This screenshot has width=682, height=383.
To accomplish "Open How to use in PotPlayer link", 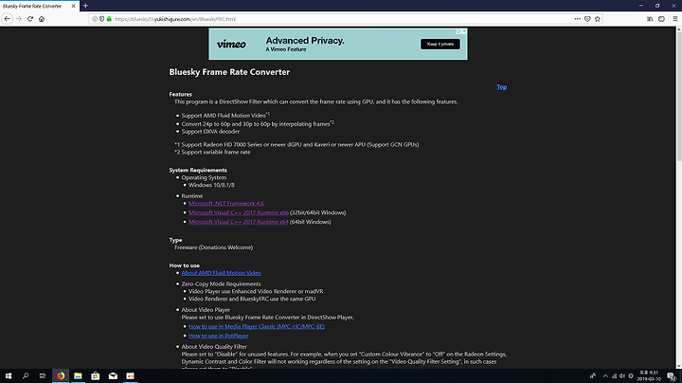I will point(219,336).
